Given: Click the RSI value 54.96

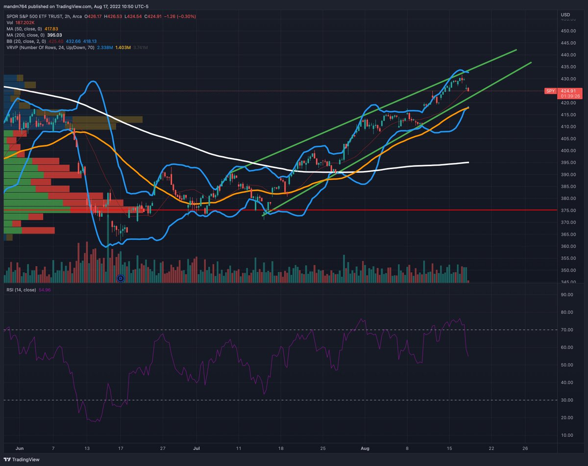Looking at the screenshot, I should click(44, 290).
